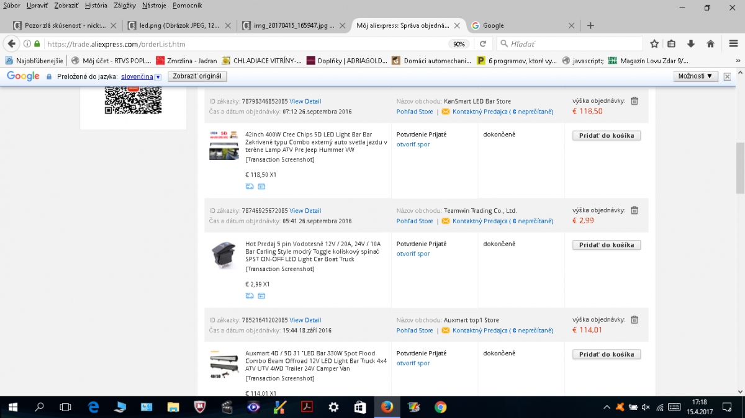Open the Záložky menu
This screenshot has width=745, height=418.
coord(125,6)
